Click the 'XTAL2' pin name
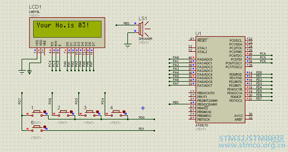Viewport: 288px width, 152px height. point(202,52)
